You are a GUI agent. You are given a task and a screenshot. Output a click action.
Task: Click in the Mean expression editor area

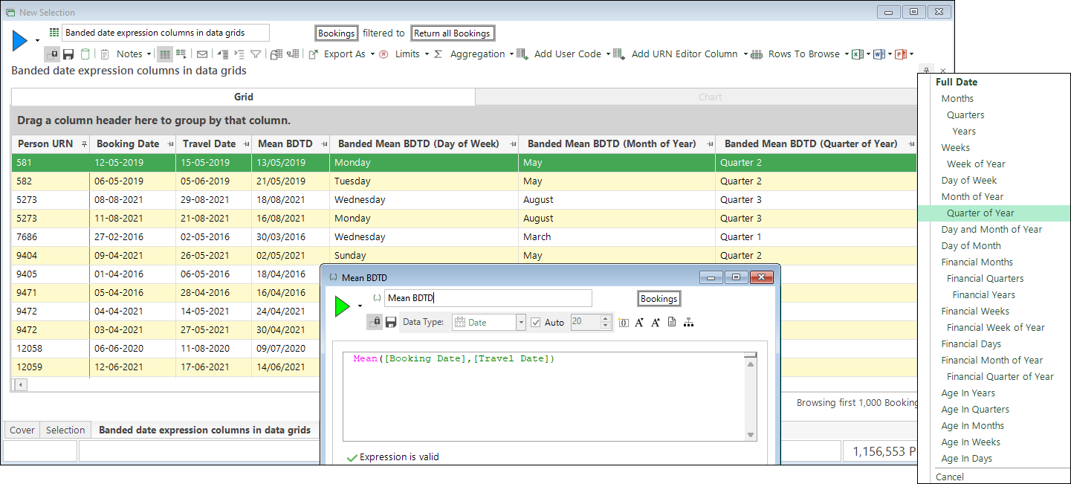point(543,396)
